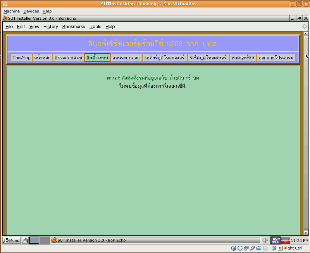This screenshot has height=253, width=310.
Task: Switch to first workspace in pager
Action: (34, 240)
